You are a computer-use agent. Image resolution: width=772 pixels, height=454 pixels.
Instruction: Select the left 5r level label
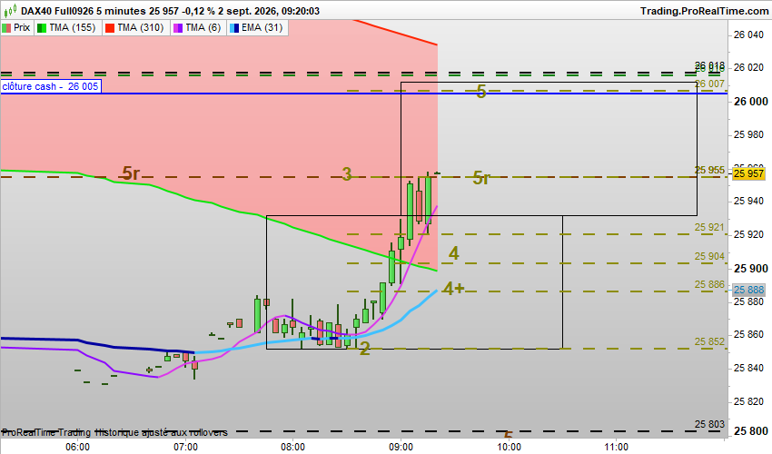131,173
